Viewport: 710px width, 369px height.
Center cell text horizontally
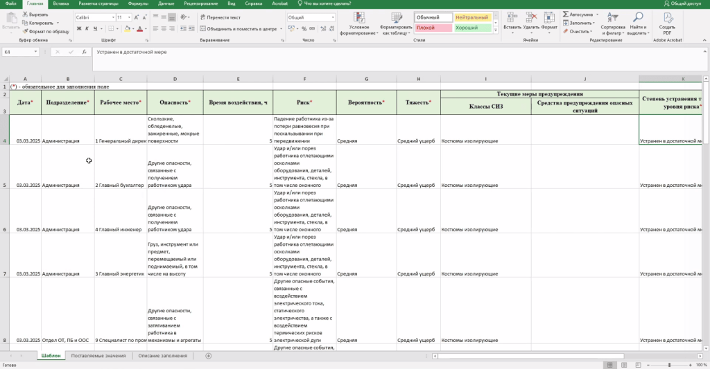click(x=164, y=28)
